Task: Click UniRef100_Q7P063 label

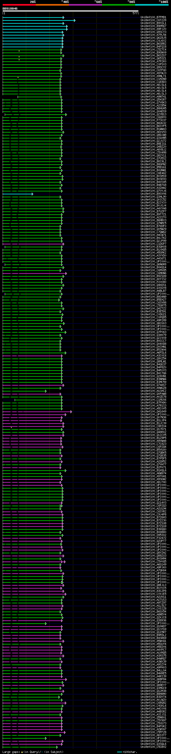Action: (x=153, y=332)
